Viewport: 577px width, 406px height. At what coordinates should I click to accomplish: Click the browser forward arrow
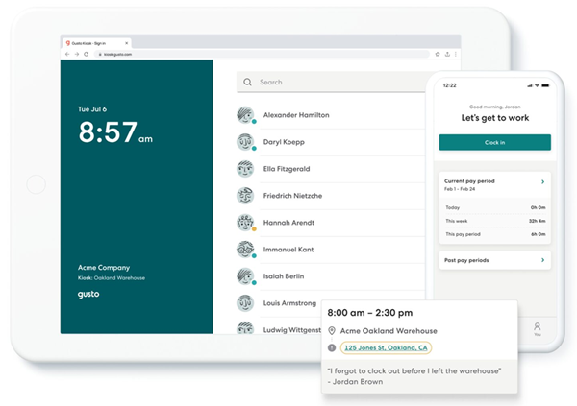(x=77, y=54)
